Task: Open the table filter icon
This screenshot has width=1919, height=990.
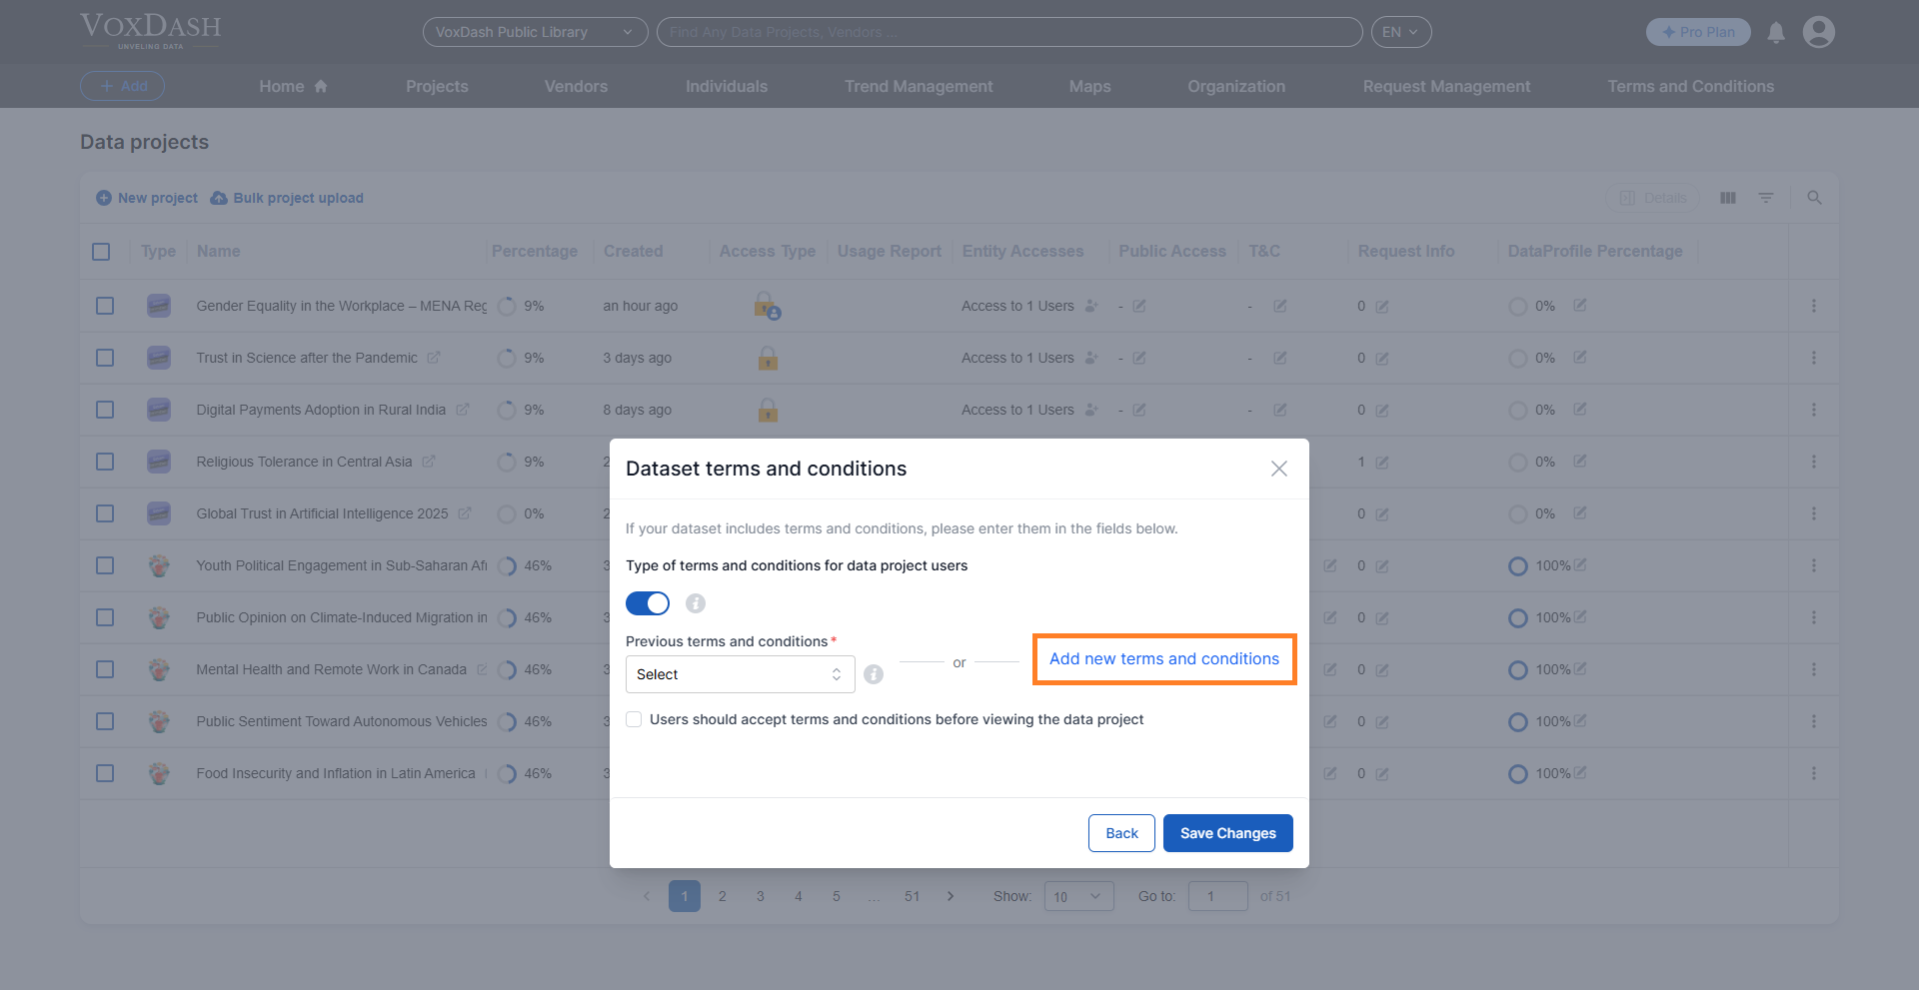Action: point(1766,198)
